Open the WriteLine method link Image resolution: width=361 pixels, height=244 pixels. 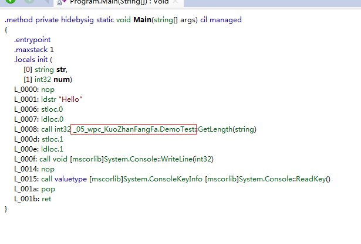[x=177, y=159]
